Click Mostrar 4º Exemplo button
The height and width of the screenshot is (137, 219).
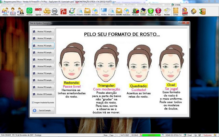tap(43, 53)
